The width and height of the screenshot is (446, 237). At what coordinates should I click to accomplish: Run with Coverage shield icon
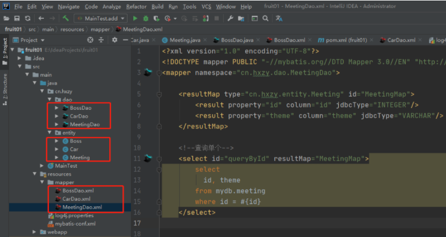pyautogui.click(x=156, y=18)
